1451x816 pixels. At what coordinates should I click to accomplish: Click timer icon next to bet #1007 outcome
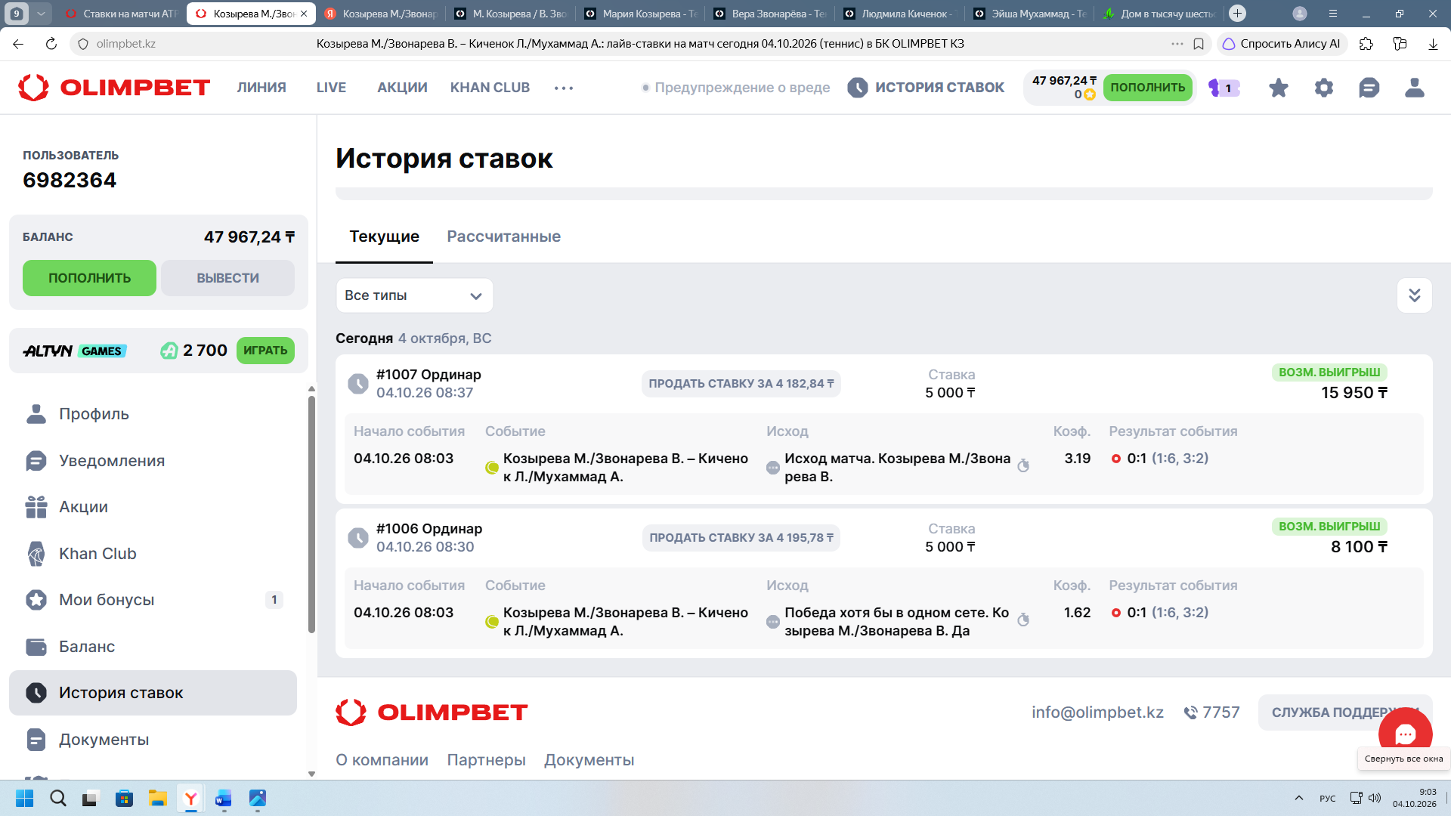click(1023, 466)
